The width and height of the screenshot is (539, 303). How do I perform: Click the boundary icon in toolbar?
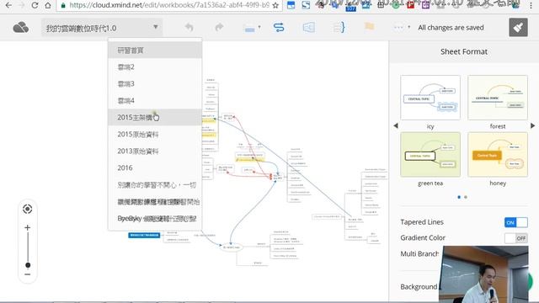pos(309,27)
